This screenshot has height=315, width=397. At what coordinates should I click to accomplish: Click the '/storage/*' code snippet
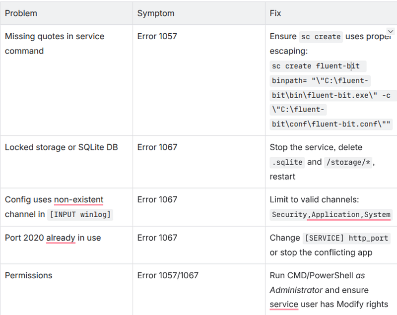pos(348,162)
